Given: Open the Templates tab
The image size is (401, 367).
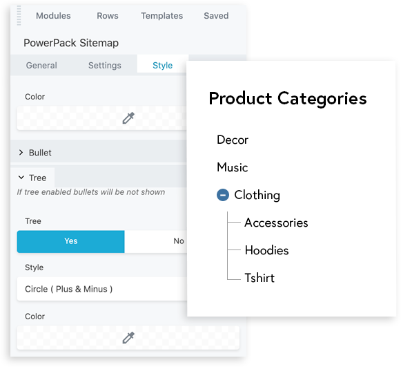Looking at the screenshot, I should [162, 16].
